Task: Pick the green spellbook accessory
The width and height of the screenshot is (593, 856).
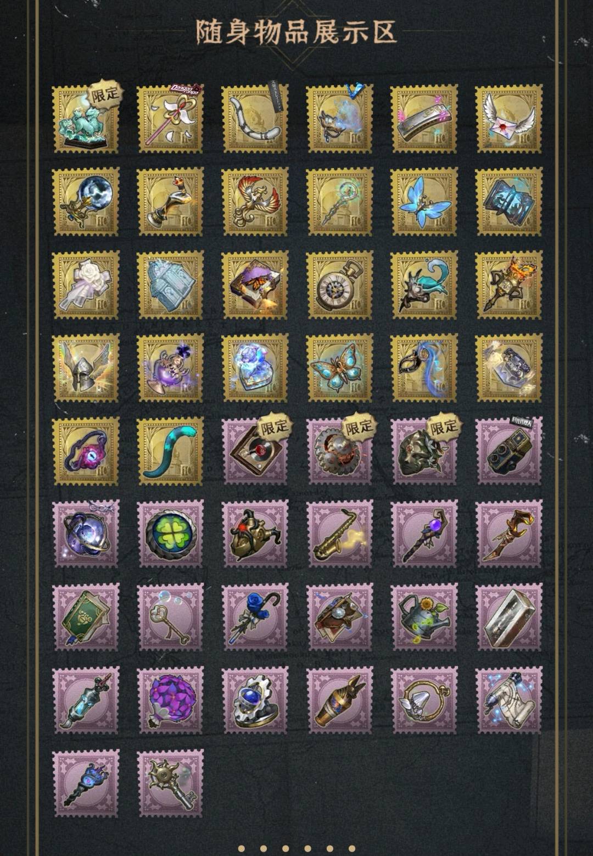Action: click(x=86, y=616)
